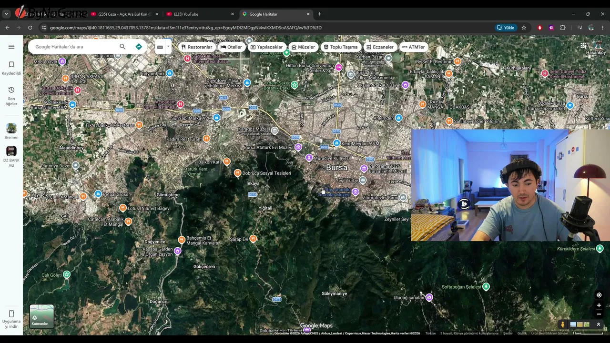Filter map by Oteller chip
This screenshot has height=343, width=610.
231,47
